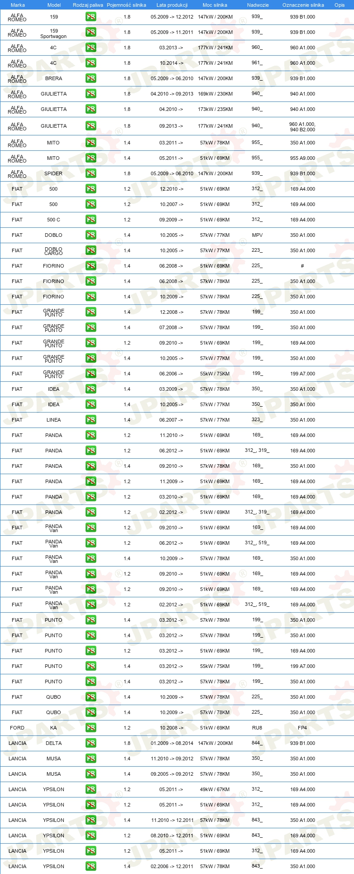The height and width of the screenshot is (874, 354).
Task: Click the '09.2005 -> 09.2012' production years cell
Action: tap(172, 774)
